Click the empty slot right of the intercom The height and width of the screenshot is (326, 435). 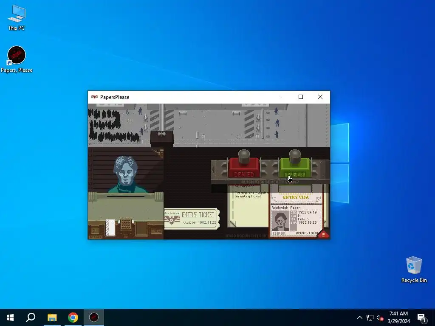[x=141, y=228]
